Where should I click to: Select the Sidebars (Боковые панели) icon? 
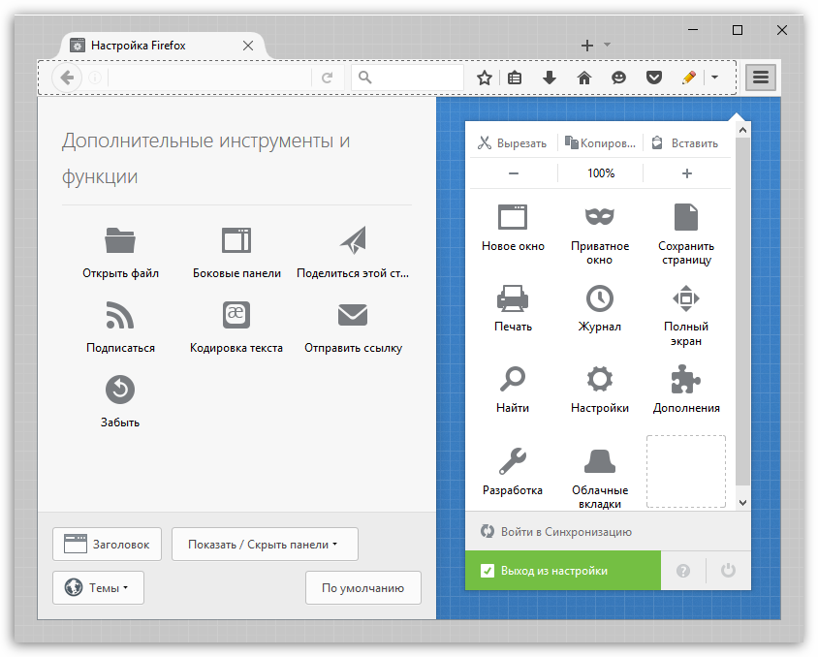pos(236,240)
